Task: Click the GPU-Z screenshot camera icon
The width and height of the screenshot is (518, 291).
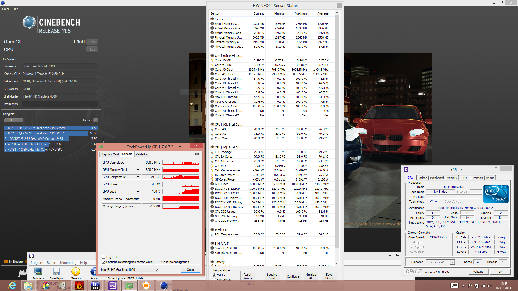Action: point(197,154)
